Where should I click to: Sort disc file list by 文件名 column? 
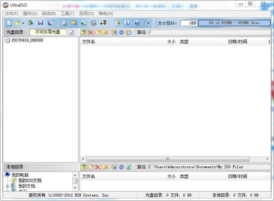tap(115, 41)
